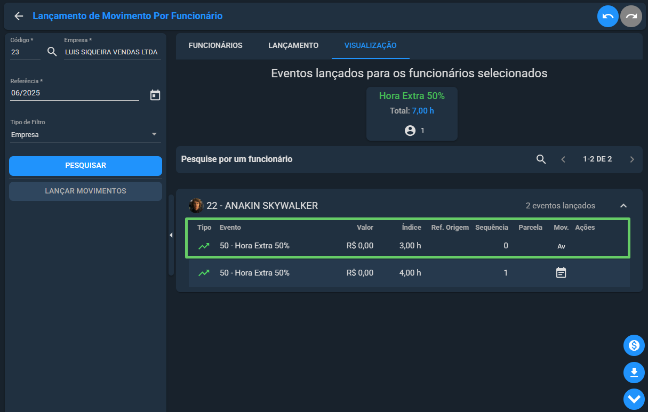Click the sequence value 0
Viewport: 648px width, 412px height.
coord(506,246)
